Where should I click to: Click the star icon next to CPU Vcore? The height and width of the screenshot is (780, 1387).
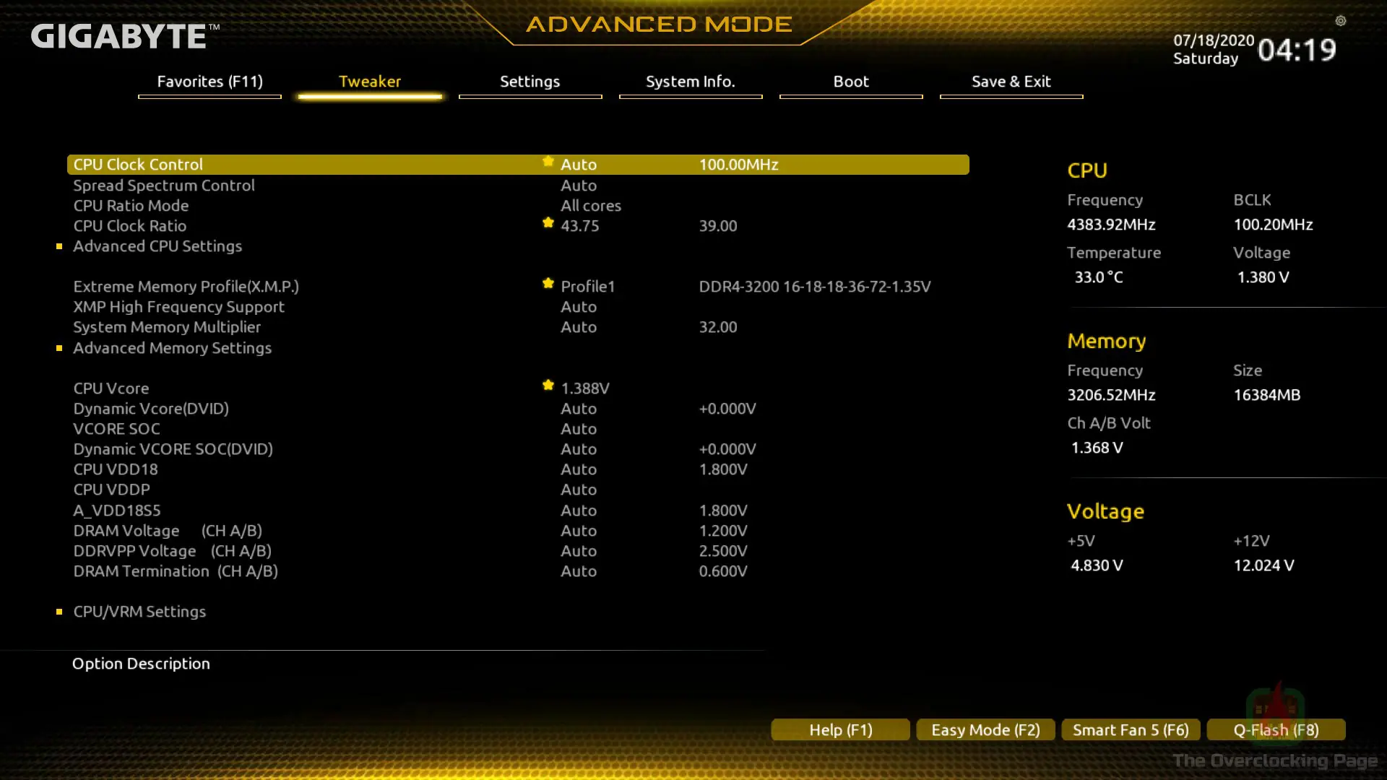548,386
